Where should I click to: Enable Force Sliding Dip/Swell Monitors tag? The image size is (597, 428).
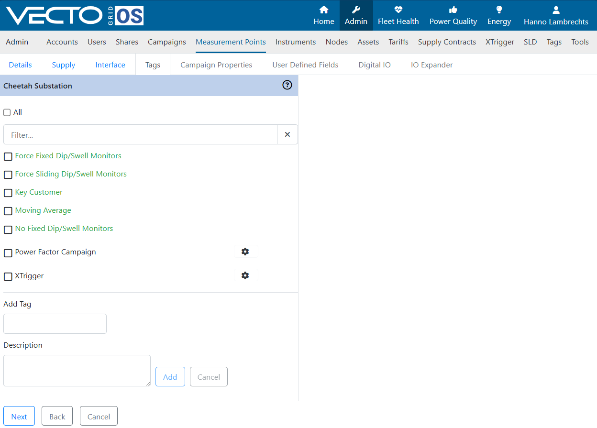pyautogui.click(x=8, y=175)
